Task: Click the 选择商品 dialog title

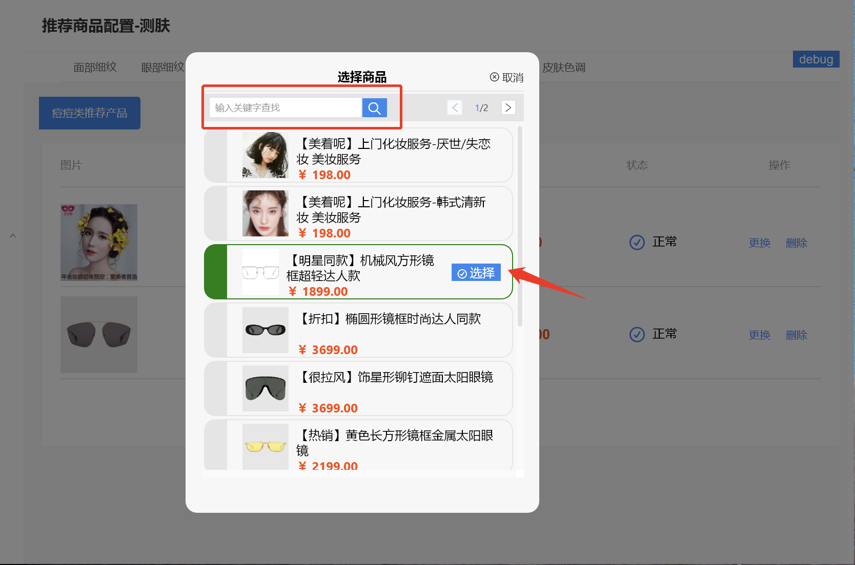Action: click(362, 77)
